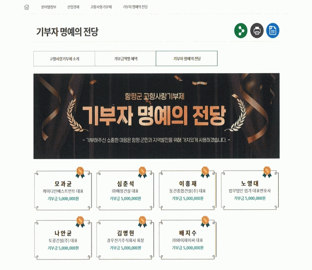312x270 pixels.
Task: Open the blue document icon button
Action: [x=273, y=31]
